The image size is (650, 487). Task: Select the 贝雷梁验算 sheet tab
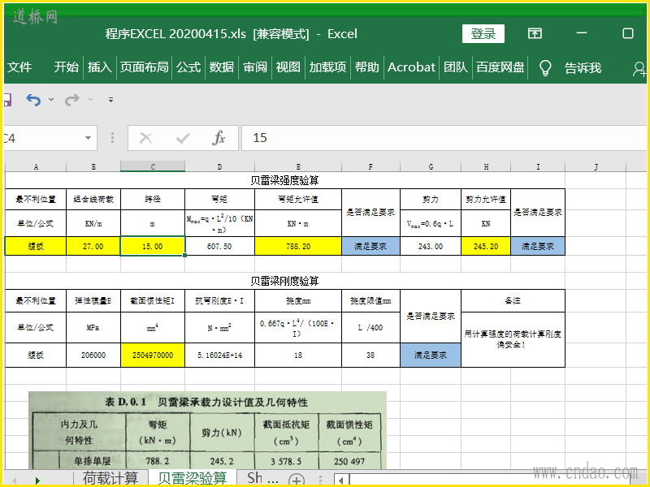(x=193, y=478)
